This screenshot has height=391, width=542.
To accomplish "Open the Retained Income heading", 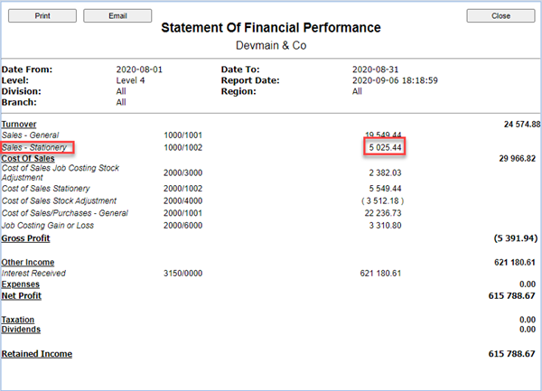I will pos(37,354).
